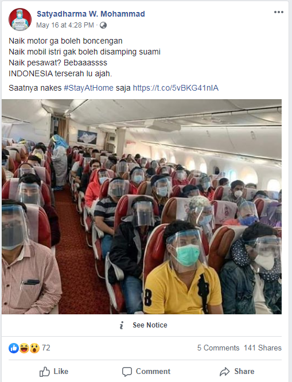Open Satyadharma W. Mohammad's profile picture

tap(20, 20)
